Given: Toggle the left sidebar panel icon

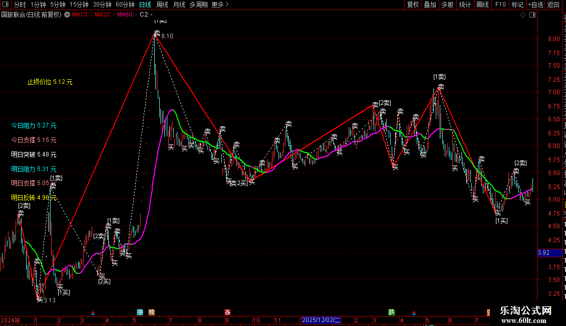Looking at the screenshot, I should pyautogui.click(x=6, y=5).
